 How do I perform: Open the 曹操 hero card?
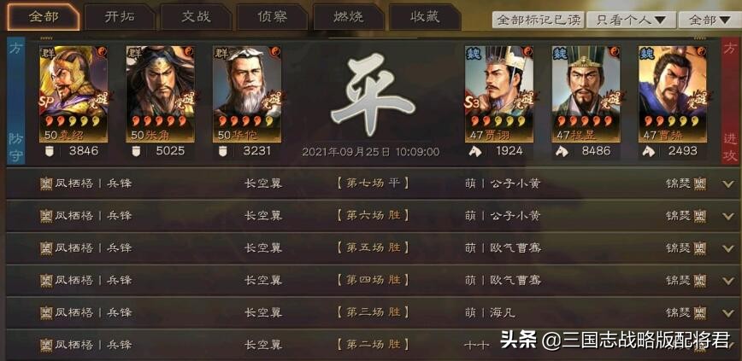(673, 94)
